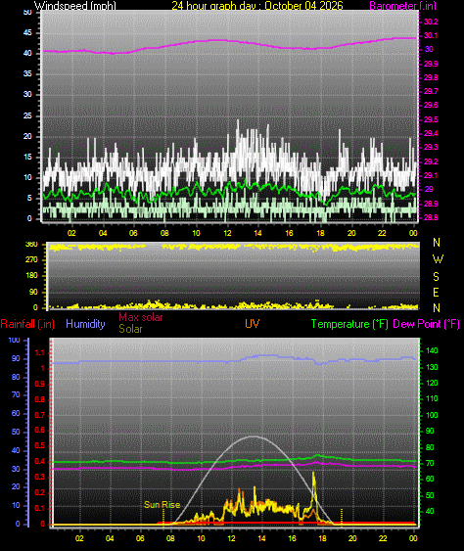Viewport: 464px width, 551px height.
Task: Click the 270 wind direction axis value
Action: tap(31, 260)
